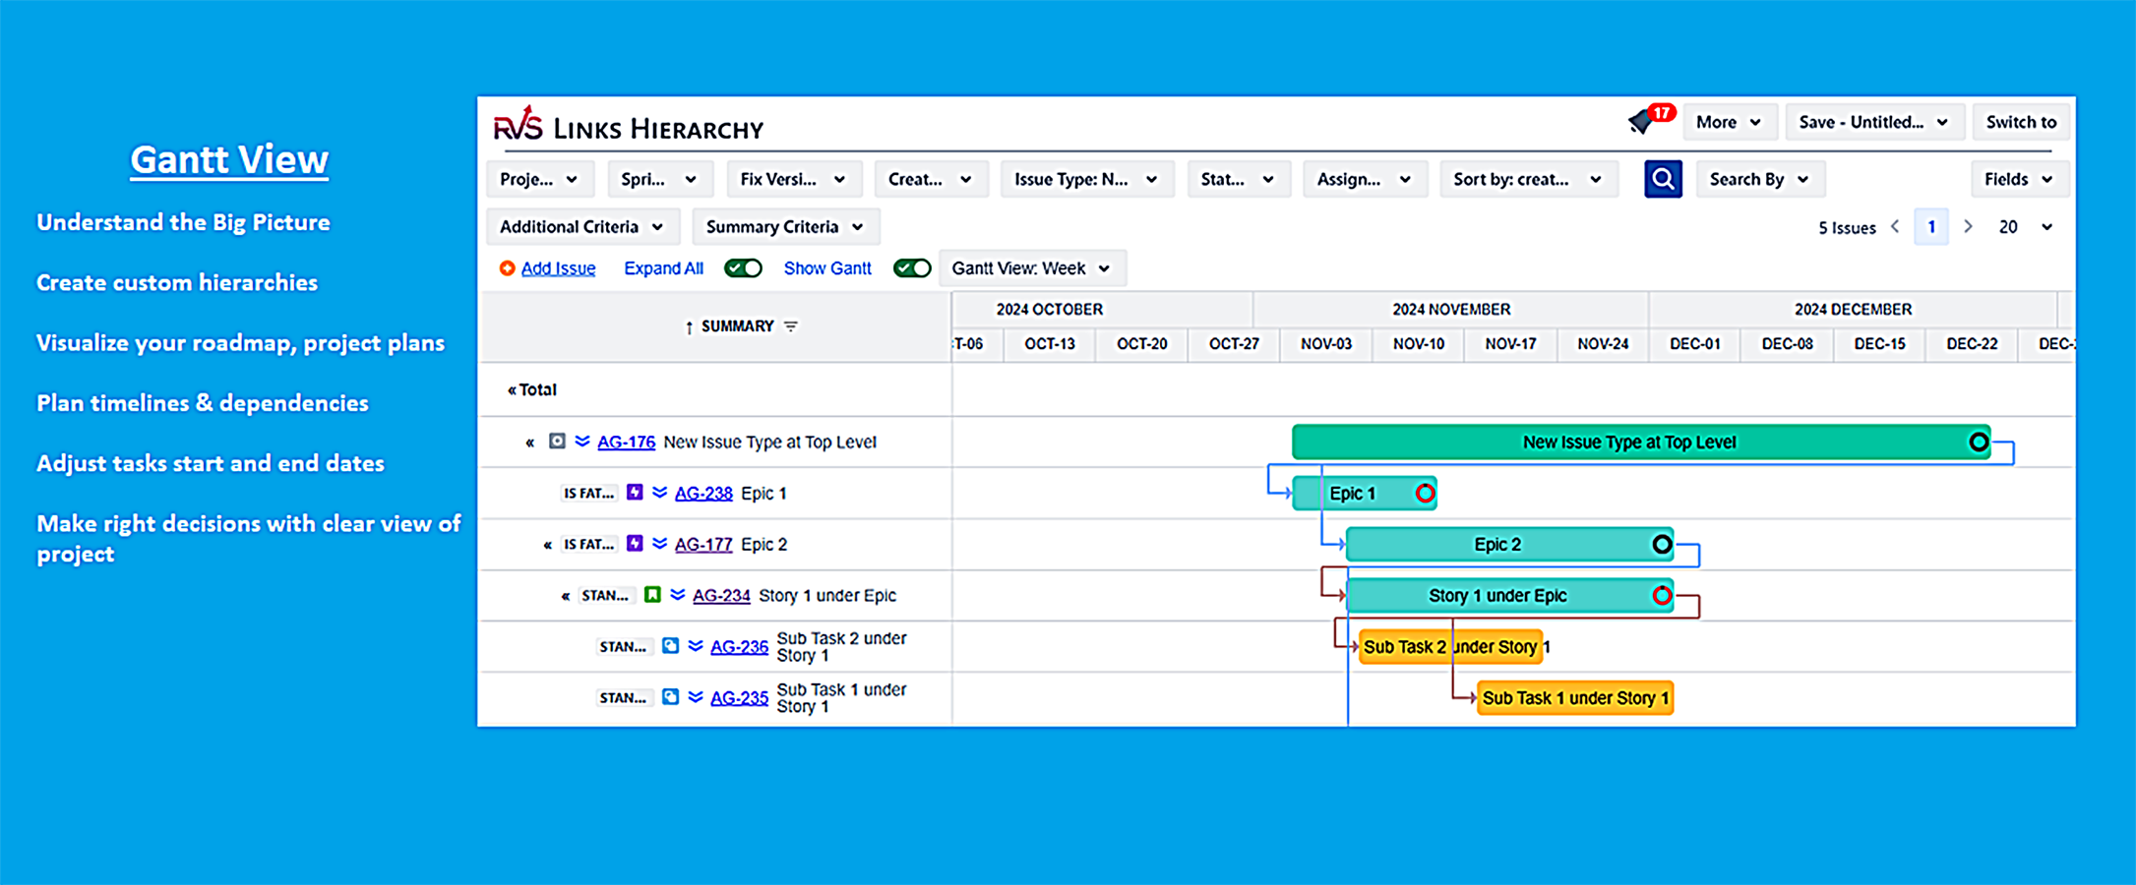Click the black circle on New Issue Type bar
Image resolution: width=2136 pixels, height=885 pixels.
pos(1979,442)
